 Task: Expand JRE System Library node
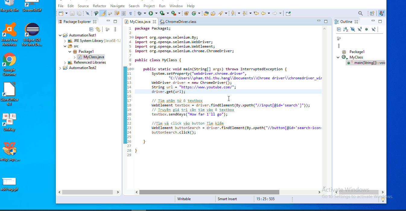pyautogui.click(x=65, y=41)
